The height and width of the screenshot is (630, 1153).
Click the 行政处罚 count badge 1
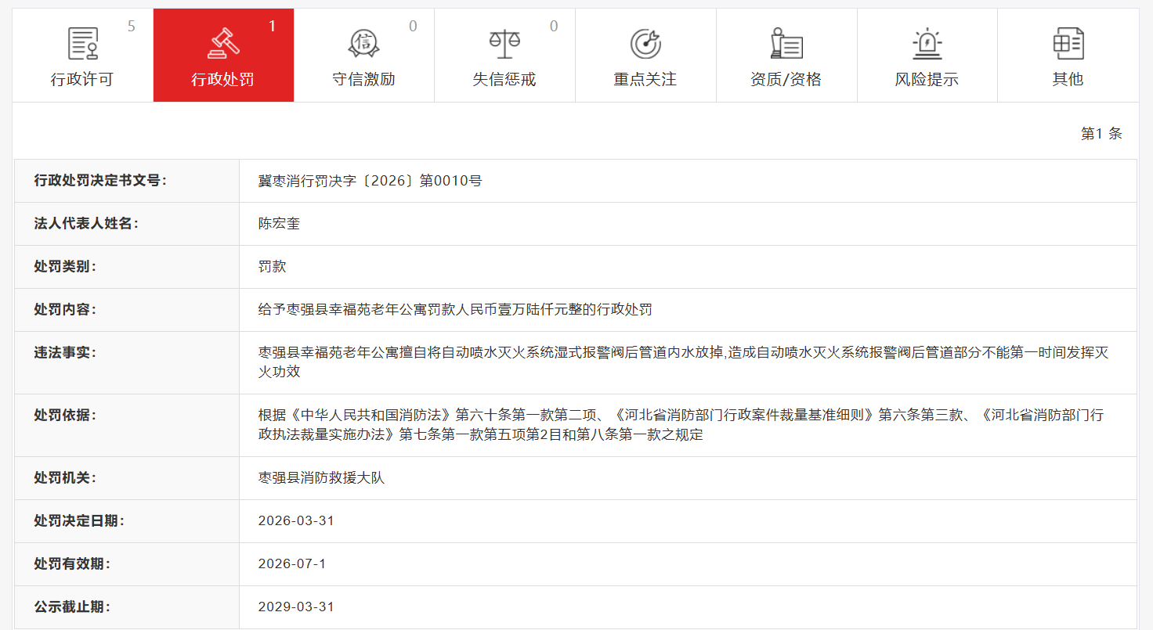coord(272,27)
